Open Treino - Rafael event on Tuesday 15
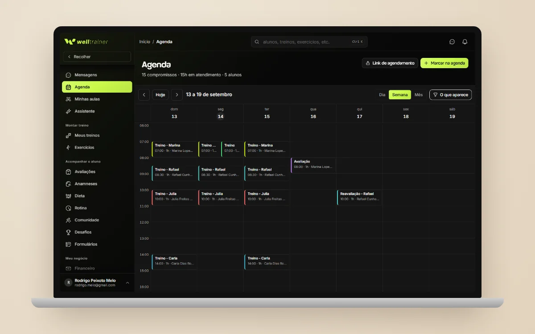Viewport: 535px width, 334px height. (267, 173)
